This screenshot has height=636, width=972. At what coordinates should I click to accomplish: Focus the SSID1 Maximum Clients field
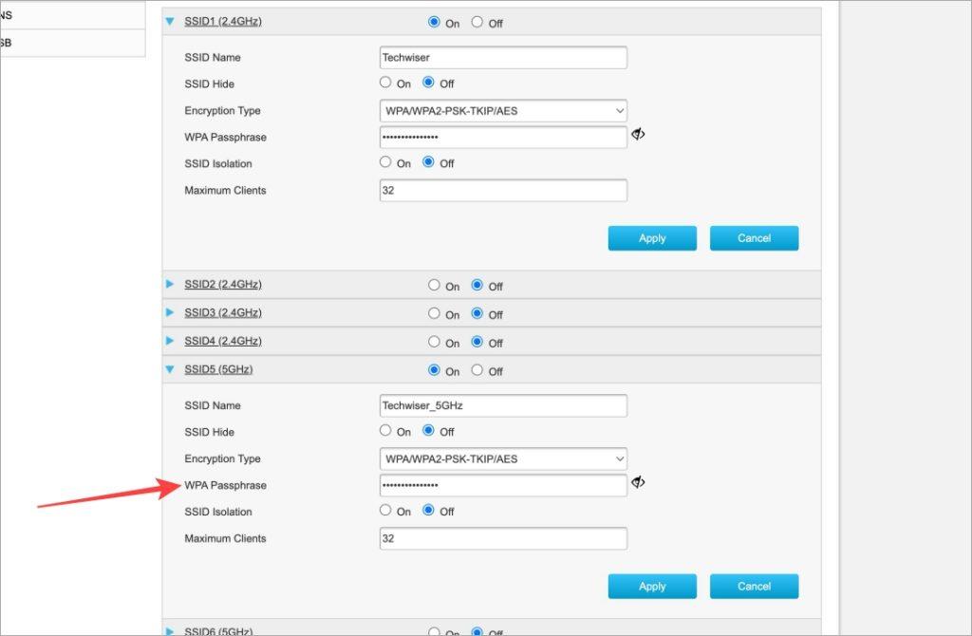pyautogui.click(x=503, y=190)
